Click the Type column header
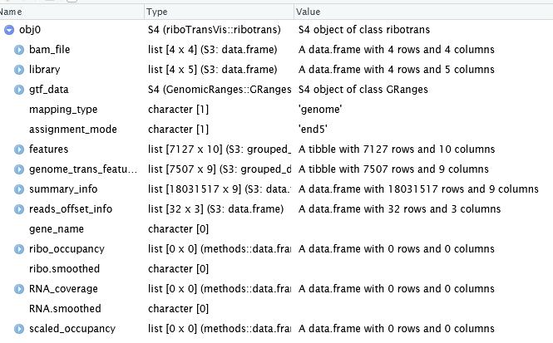Image resolution: width=553 pixels, height=343 pixels. 219,12
